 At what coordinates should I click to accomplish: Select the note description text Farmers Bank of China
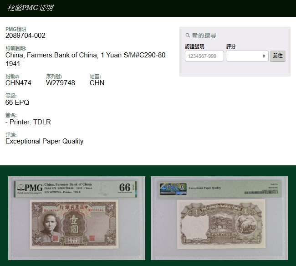point(62,55)
